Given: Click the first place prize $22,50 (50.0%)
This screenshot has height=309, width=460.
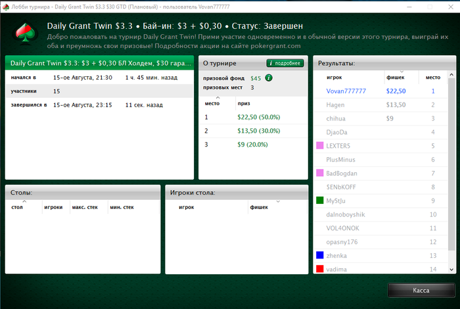Looking at the screenshot, I should pos(259,117).
